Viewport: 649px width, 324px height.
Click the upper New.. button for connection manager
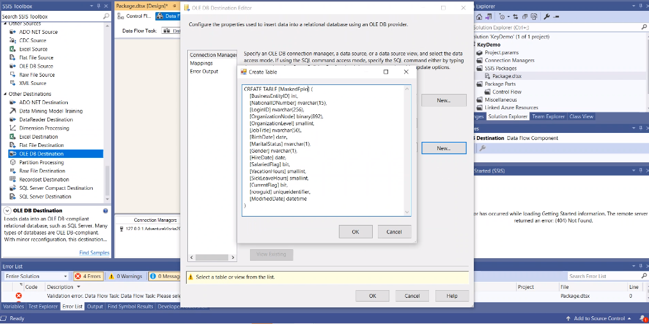pyautogui.click(x=444, y=100)
